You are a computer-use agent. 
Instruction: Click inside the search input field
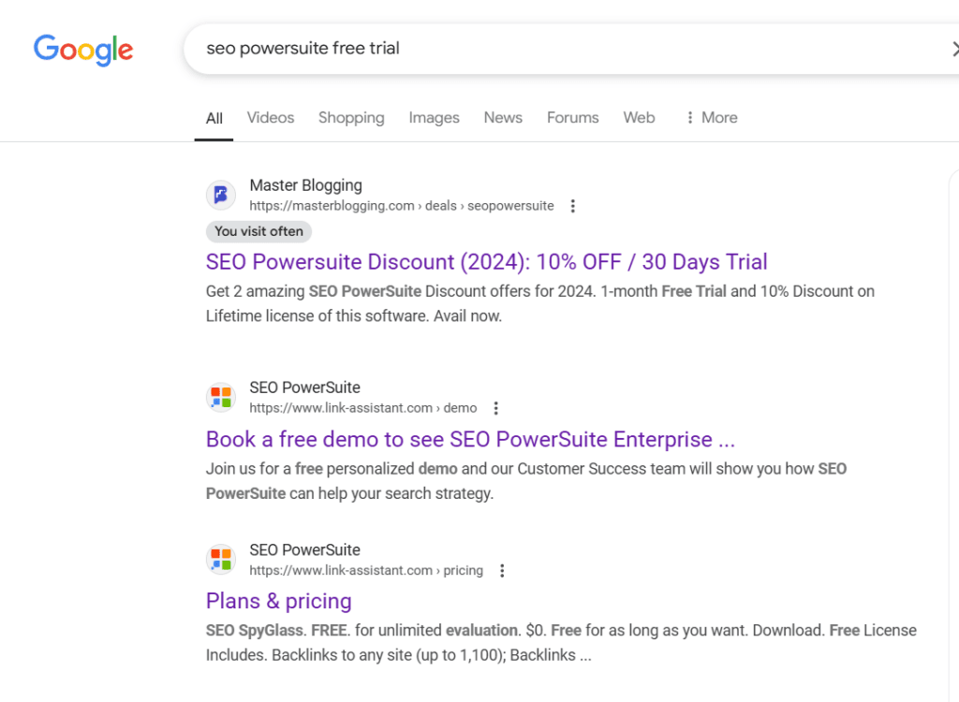click(x=468, y=48)
